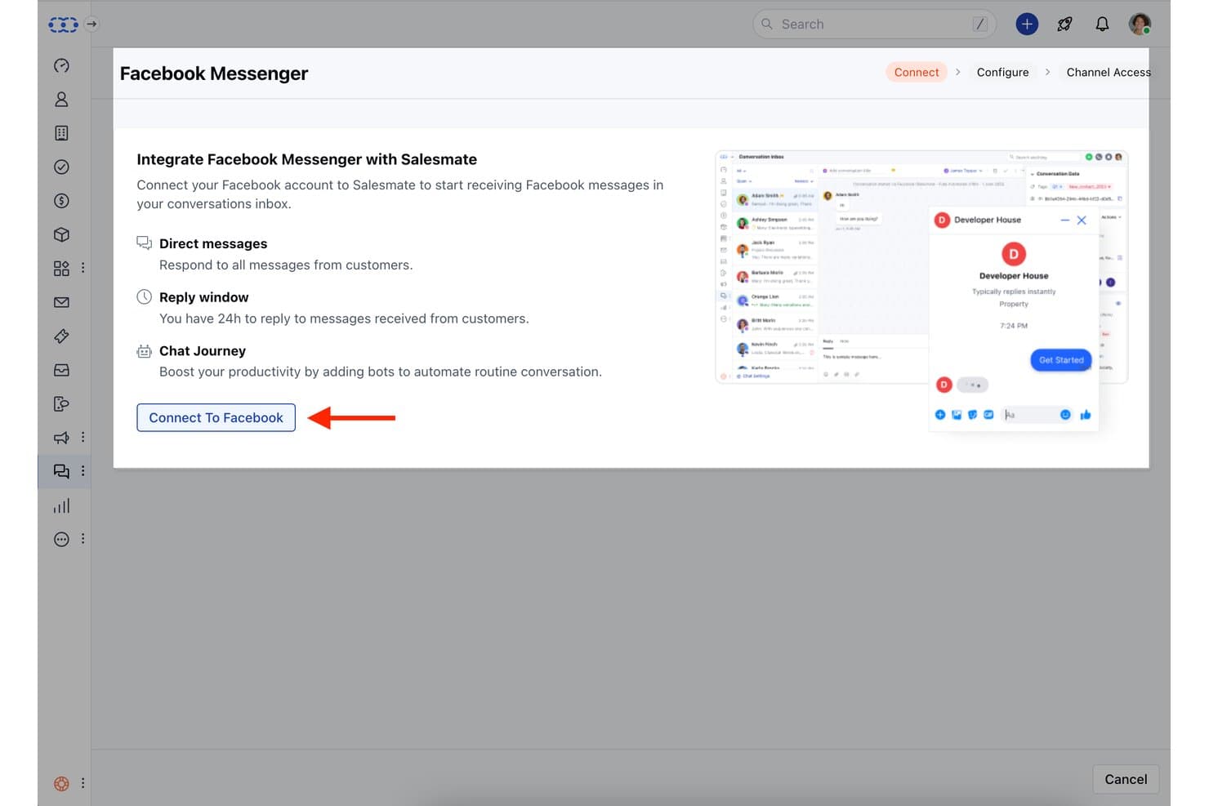
Task: Open the document-with-person icon in sidebar
Action: coord(61,404)
